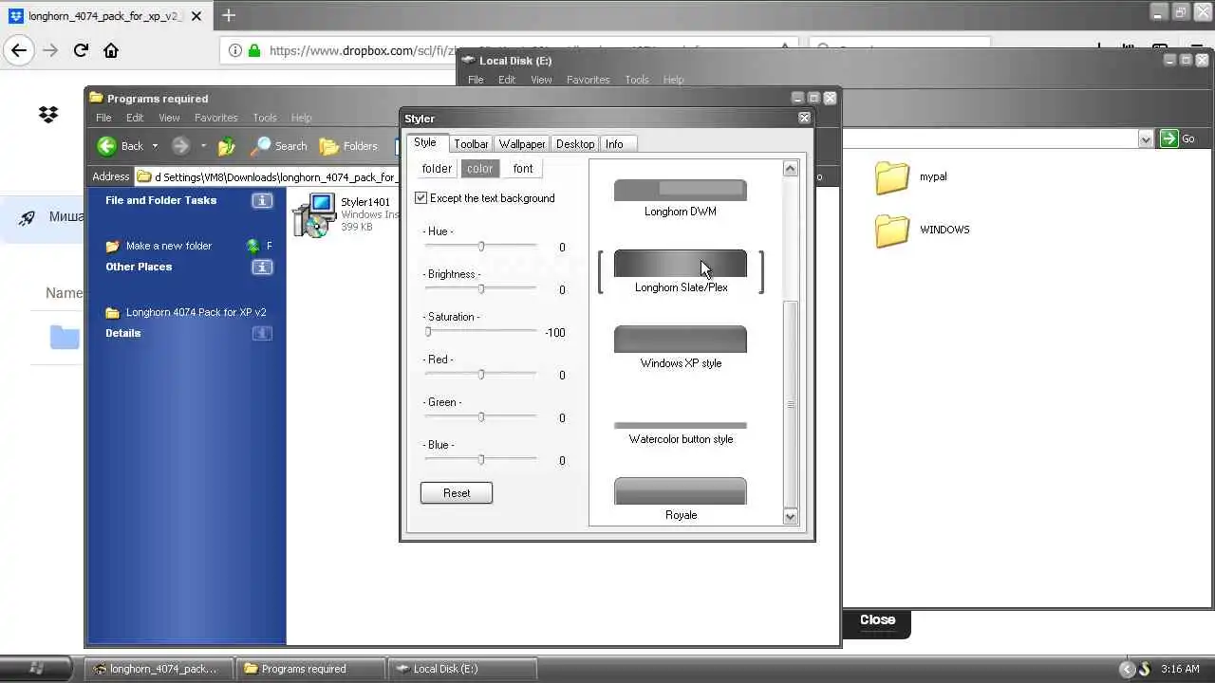Screen dimensions: 1215x683
Task: Click the green Go arrow in Local Disk window
Action: [x=1168, y=138]
